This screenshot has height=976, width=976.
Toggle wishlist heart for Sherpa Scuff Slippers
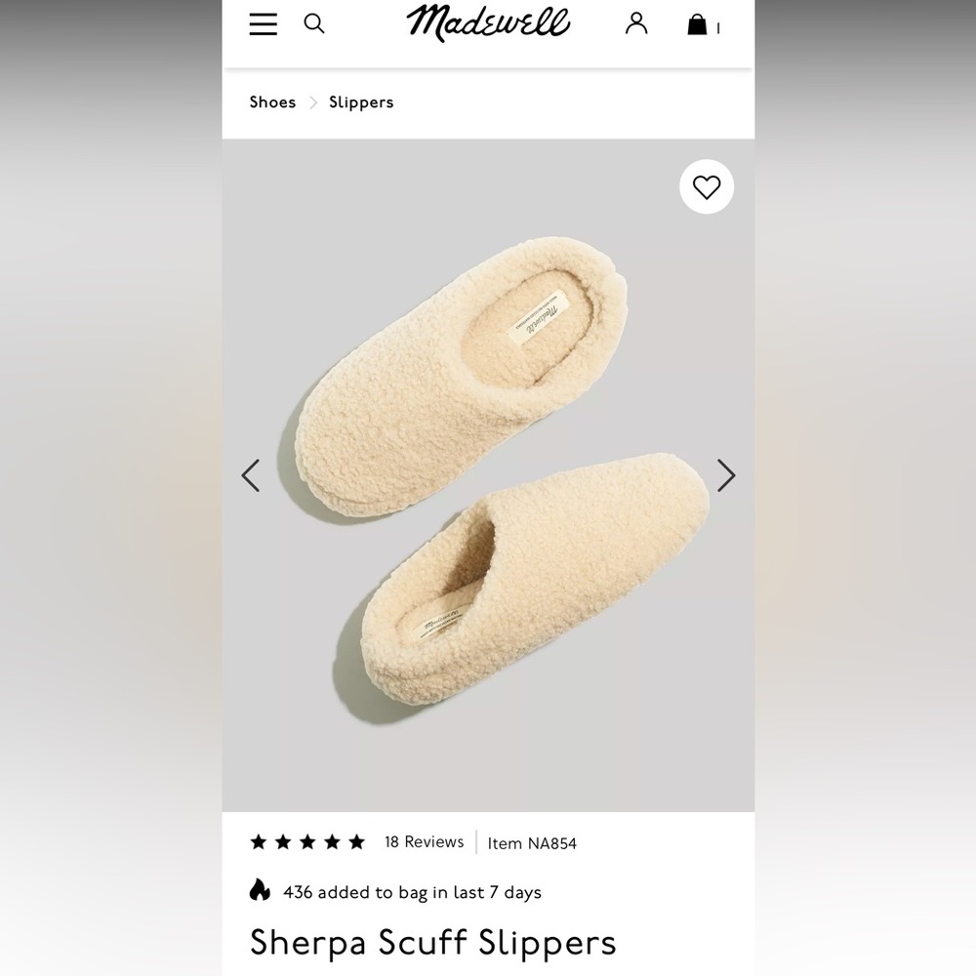pyautogui.click(x=707, y=186)
